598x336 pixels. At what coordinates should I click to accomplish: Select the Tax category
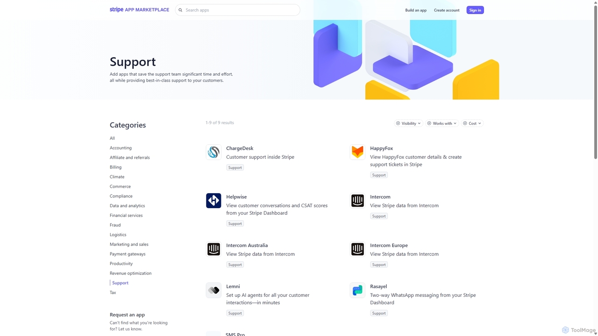[x=113, y=293]
